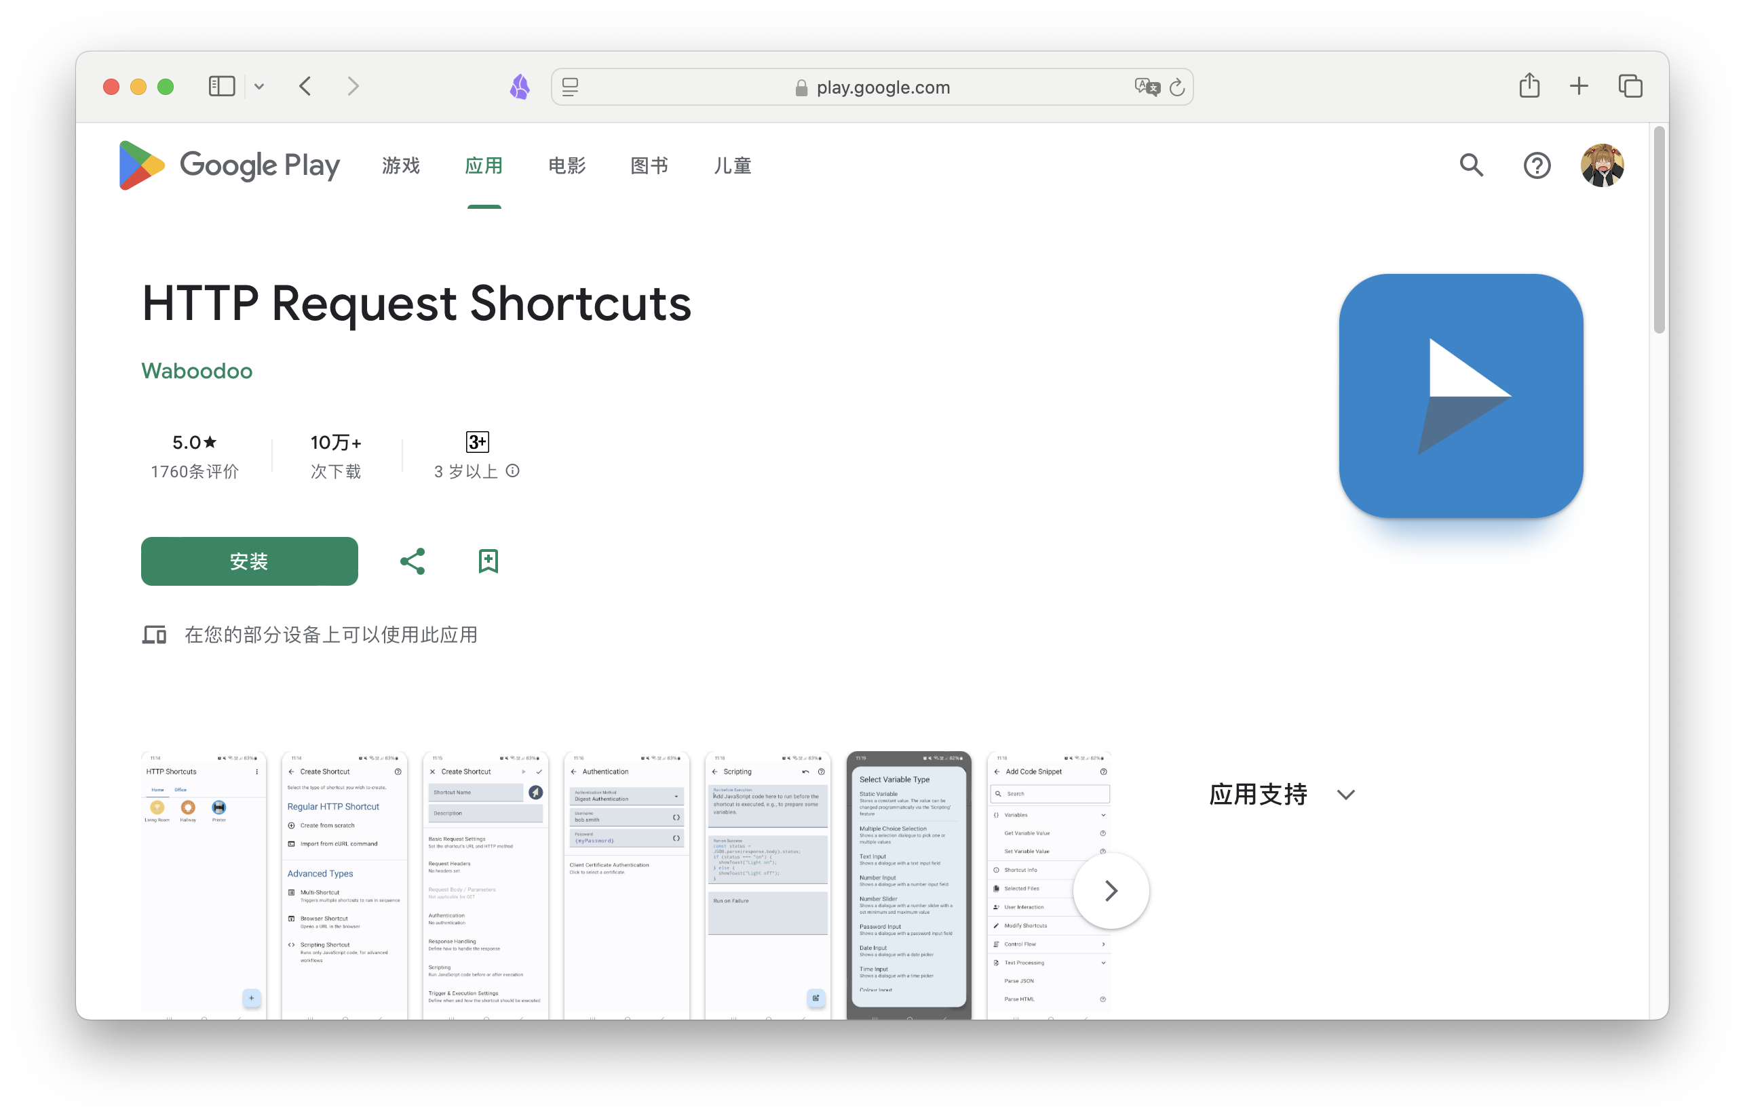Click the page refresh button

tap(1175, 87)
